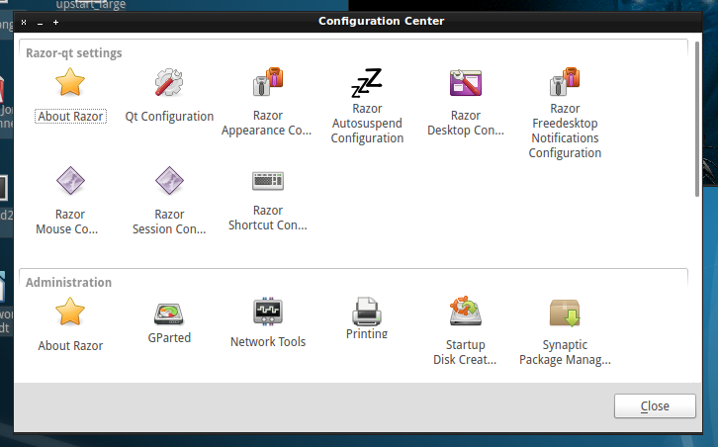
Task: Launch the Startup Disk Creator icon
Action: click(466, 311)
